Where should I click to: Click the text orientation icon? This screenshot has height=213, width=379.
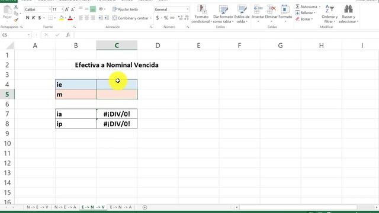click(101, 9)
